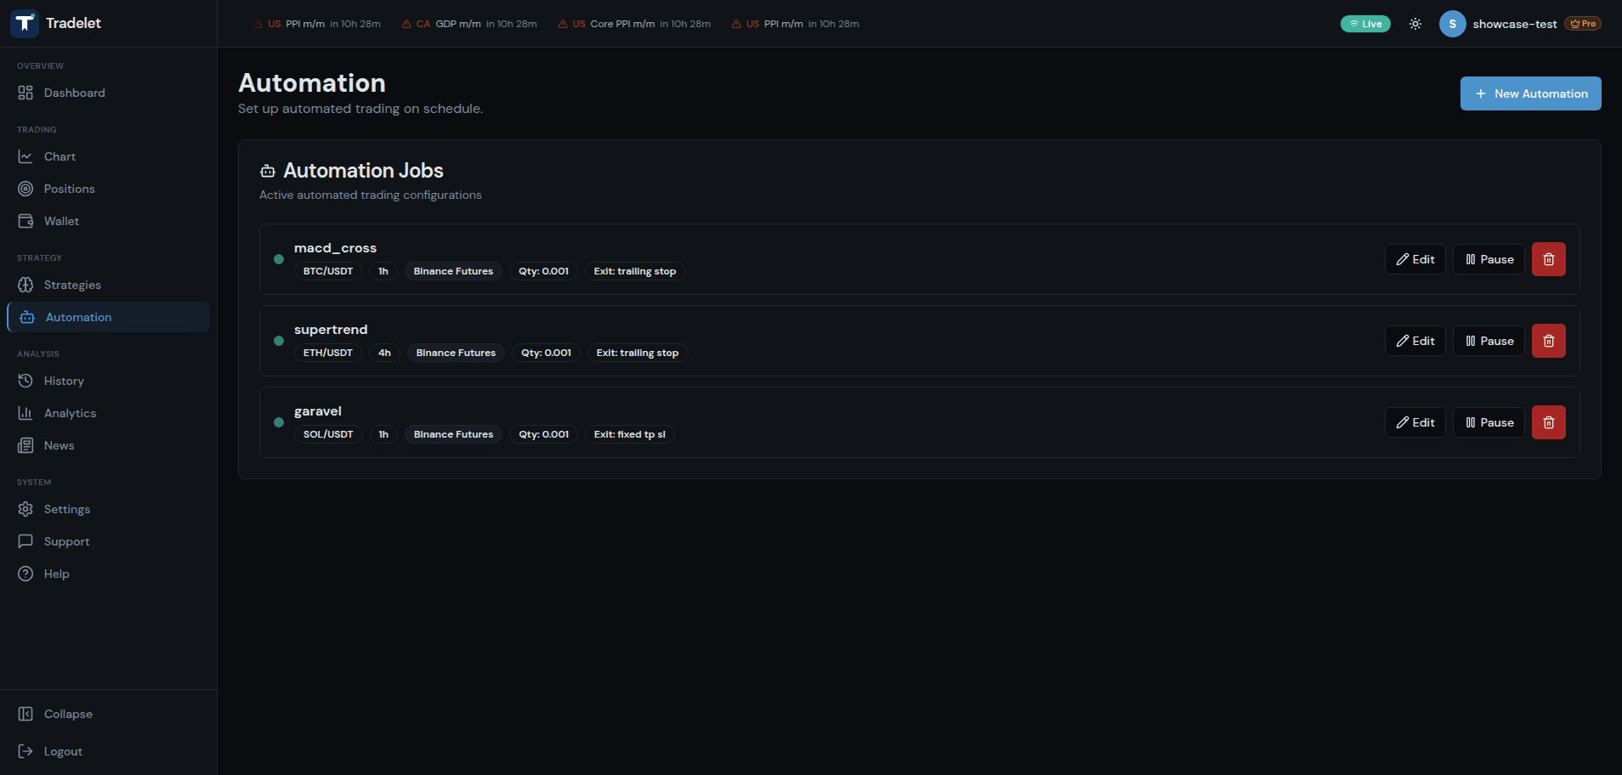Go to the Analytics section
This screenshot has width=1622, height=775.
tap(70, 413)
